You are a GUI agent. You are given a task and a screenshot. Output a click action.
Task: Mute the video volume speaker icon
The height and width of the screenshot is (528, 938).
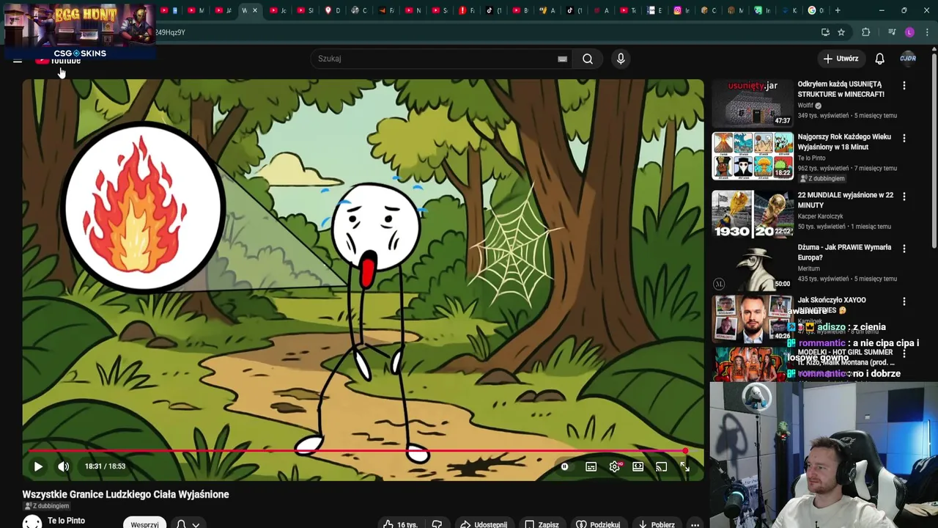(x=64, y=466)
